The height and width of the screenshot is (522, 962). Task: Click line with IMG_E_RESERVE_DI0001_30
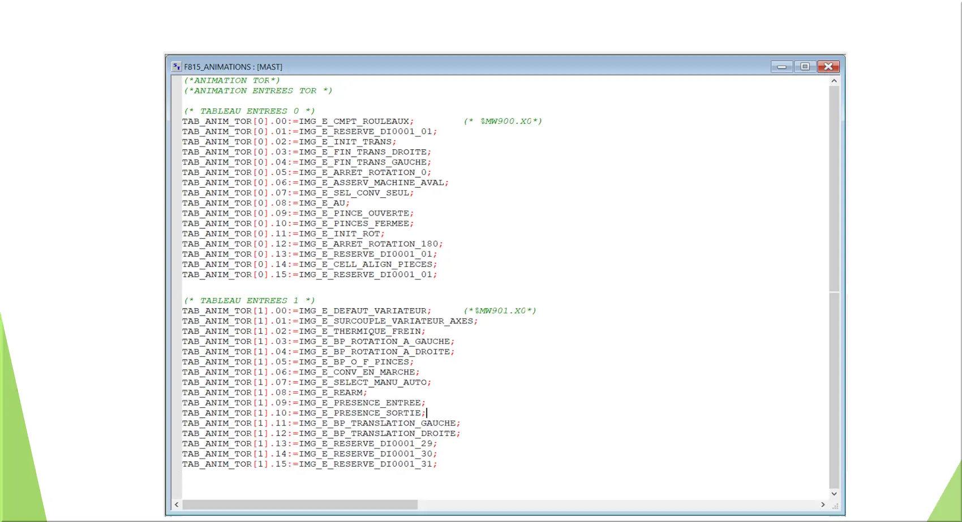[310, 454]
